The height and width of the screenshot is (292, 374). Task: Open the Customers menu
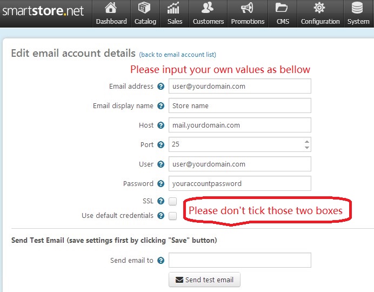pyautogui.click(x=208, y=14)
